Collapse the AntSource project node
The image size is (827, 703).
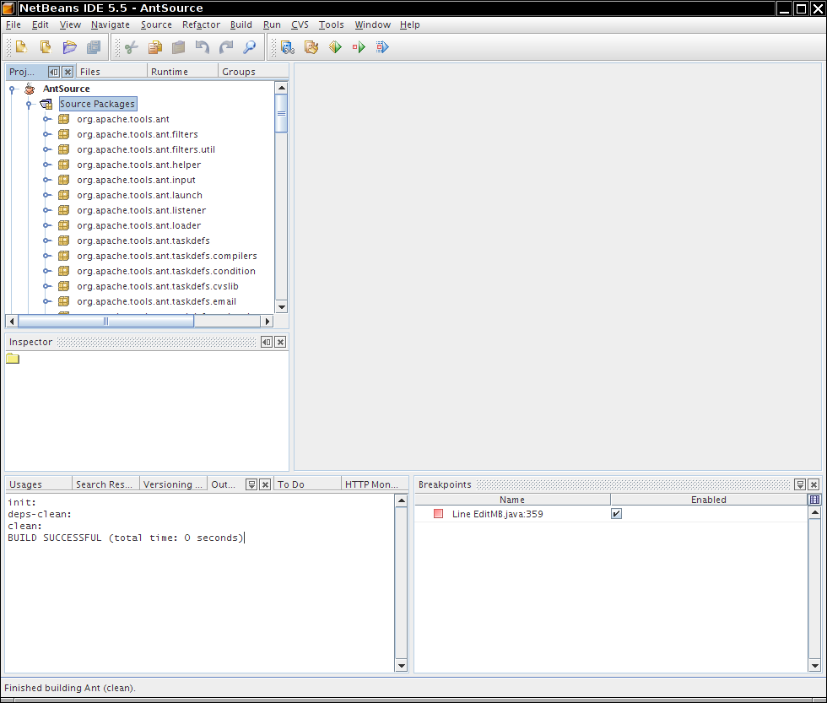coord(13,89)
